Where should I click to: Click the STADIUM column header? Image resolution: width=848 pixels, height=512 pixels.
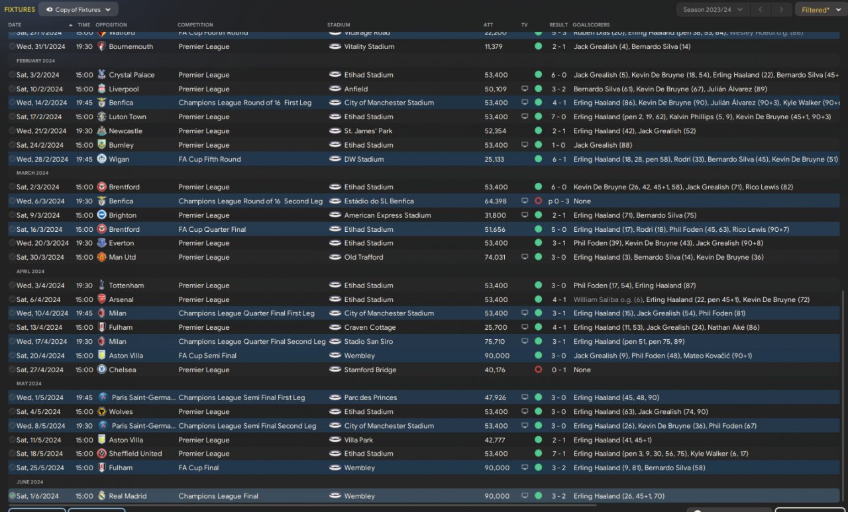339,25
